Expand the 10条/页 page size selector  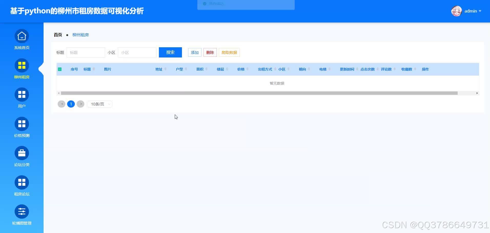[99, 104]
